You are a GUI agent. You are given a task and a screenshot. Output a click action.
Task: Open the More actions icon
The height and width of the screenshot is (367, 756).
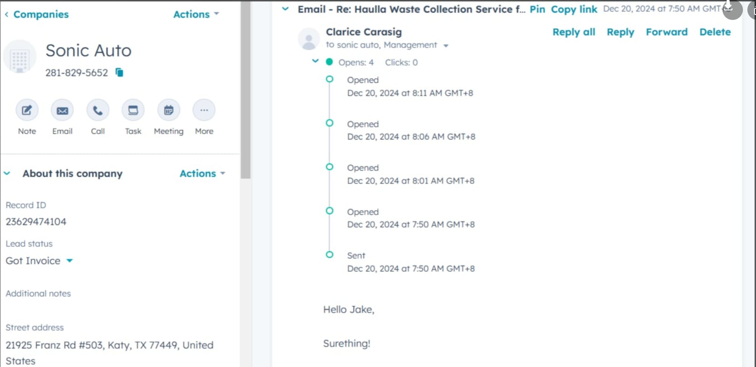click(204, 110)
